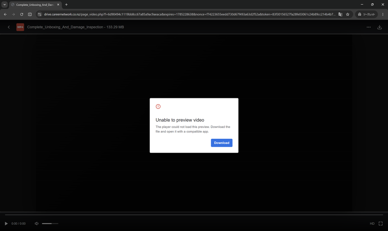
Task: Toggle HD quality setting
Action: pyautogui.click(x=372, y=224)
